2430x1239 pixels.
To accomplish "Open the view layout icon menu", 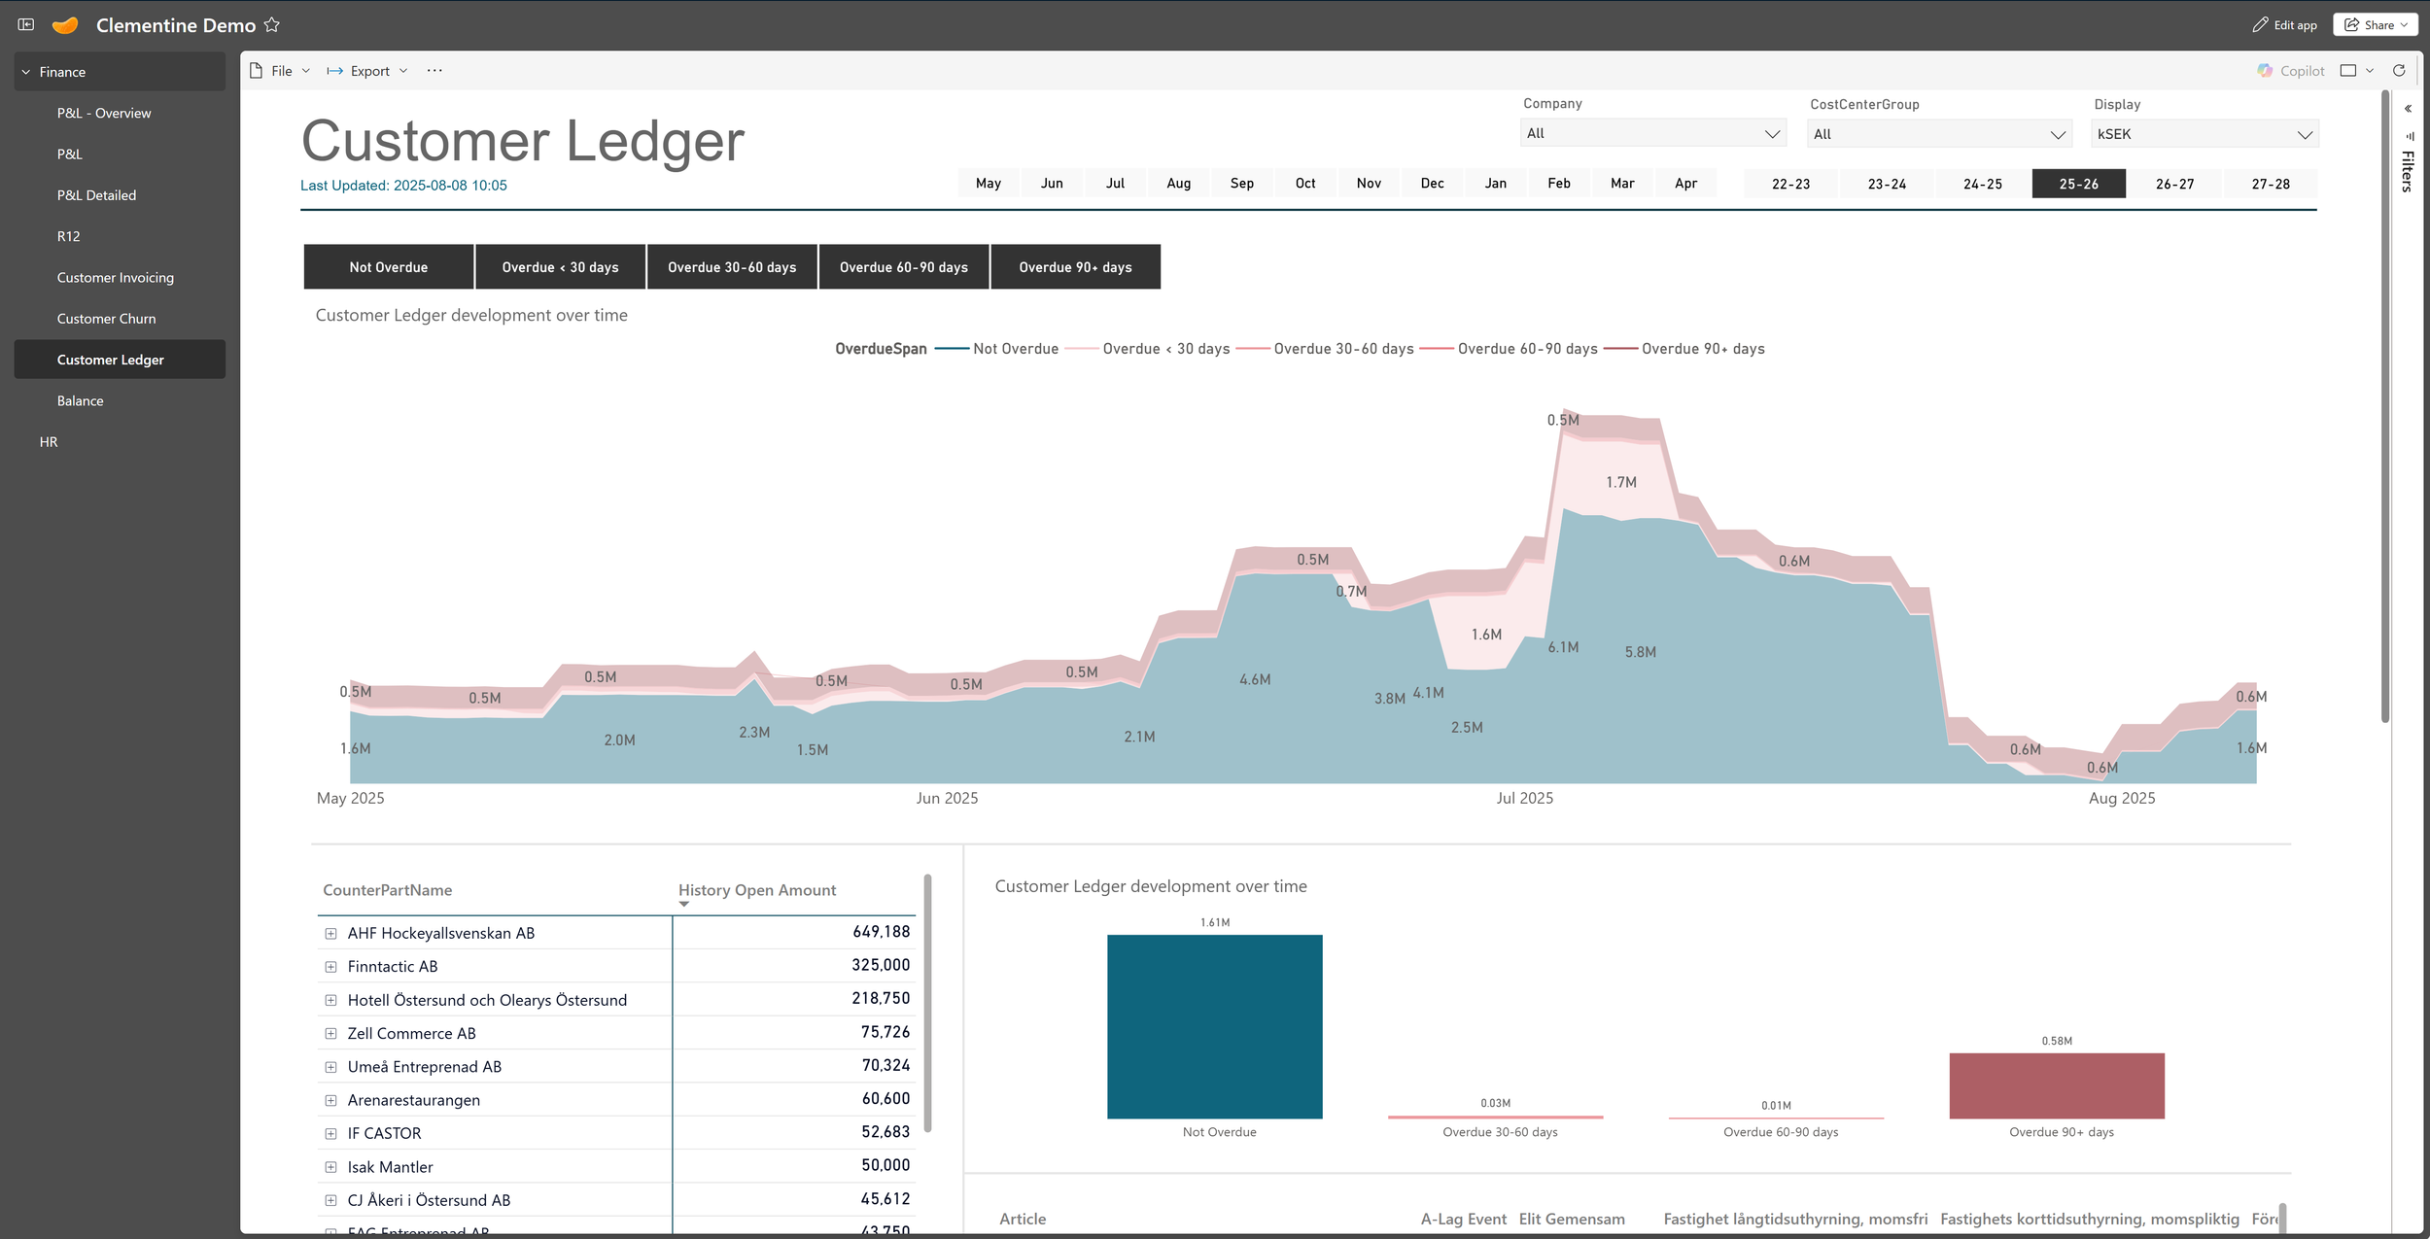I will coord(2349,71).
